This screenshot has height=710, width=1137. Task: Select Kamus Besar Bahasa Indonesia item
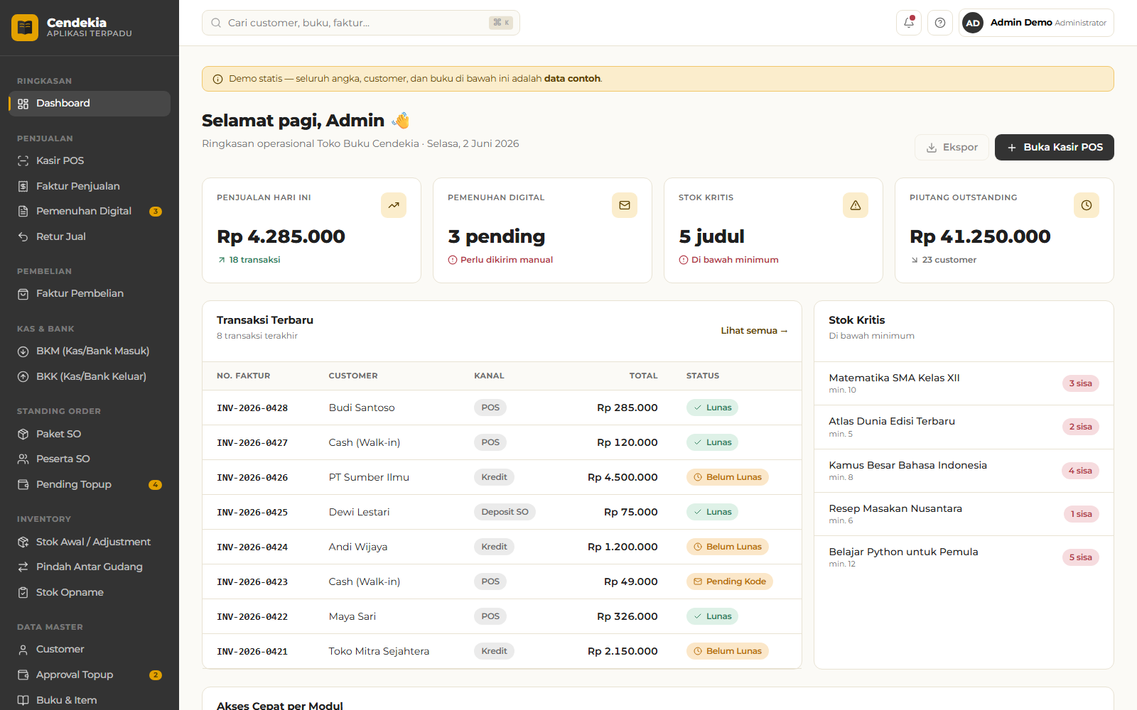pos(964,471)
